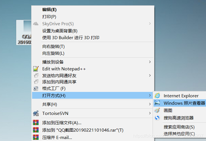The width and height of the screenshot is (206, 141).
Task: Open 打开方式(H) menu entry
Action: click(x=93, y=95)
